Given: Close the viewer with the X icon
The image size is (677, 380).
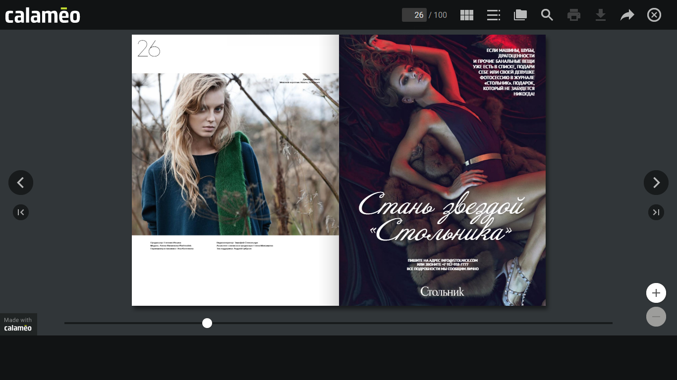Looking at the screenshot, I should pos(654,15).
